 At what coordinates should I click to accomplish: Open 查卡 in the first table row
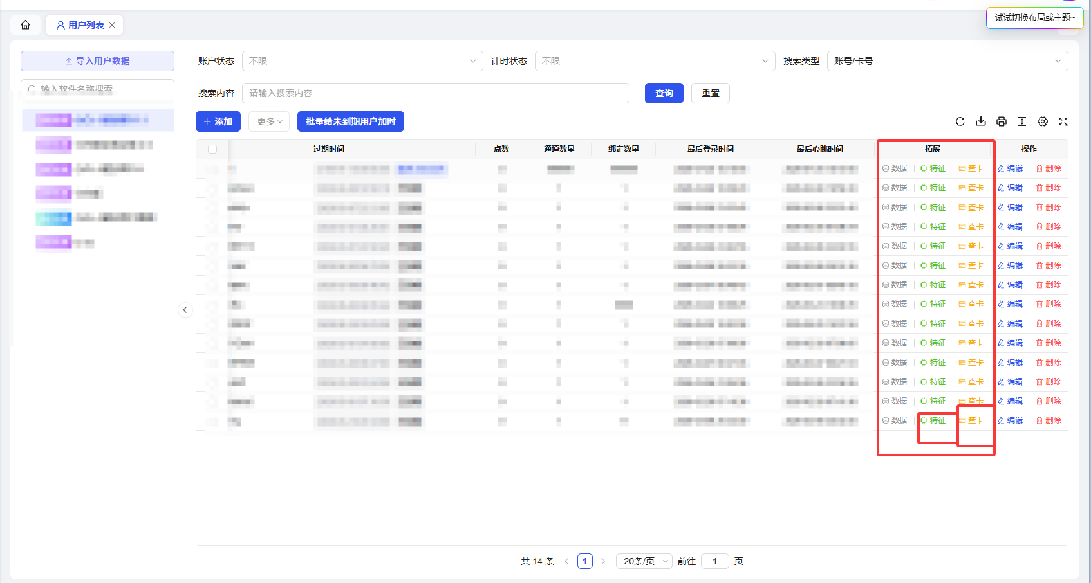tap(971, 168)
